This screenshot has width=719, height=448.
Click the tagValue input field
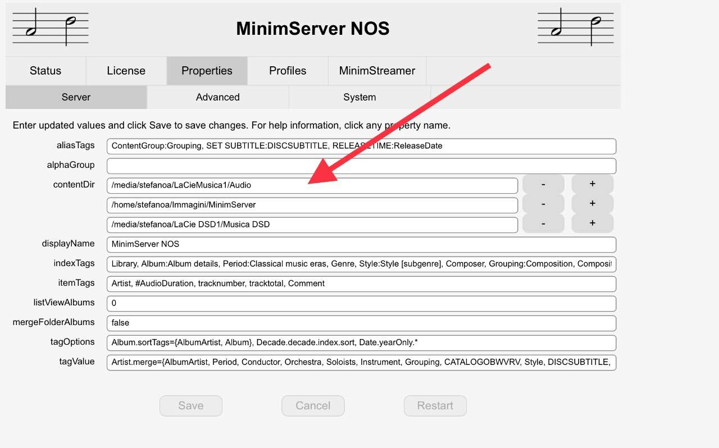[x=361, y=362]
